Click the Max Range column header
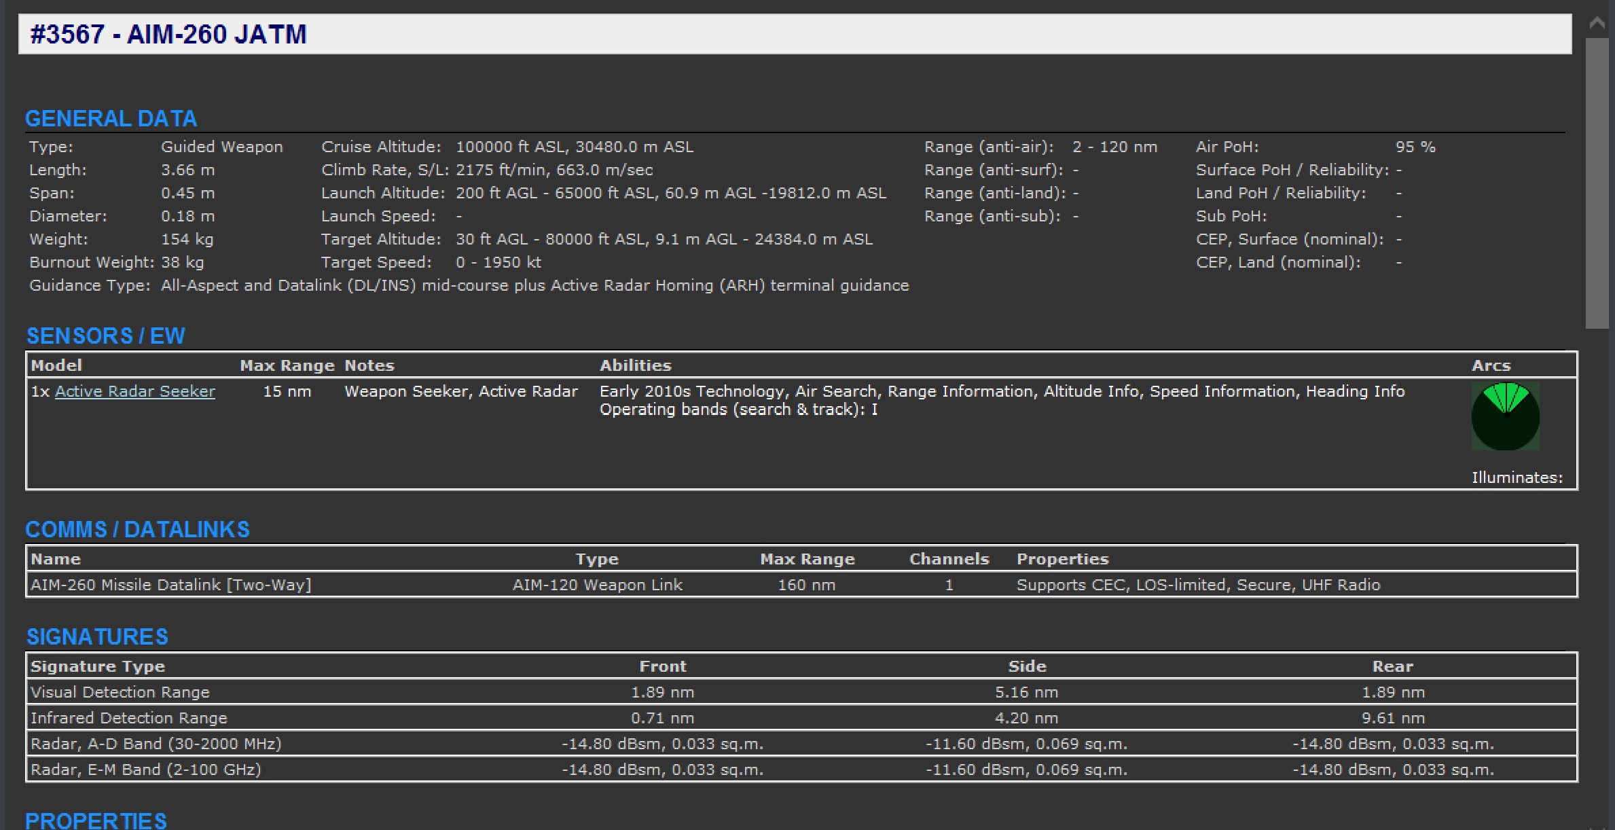 point(287,365)
